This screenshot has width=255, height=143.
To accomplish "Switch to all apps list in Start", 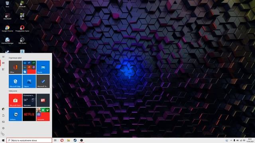I will pos(3,70).
